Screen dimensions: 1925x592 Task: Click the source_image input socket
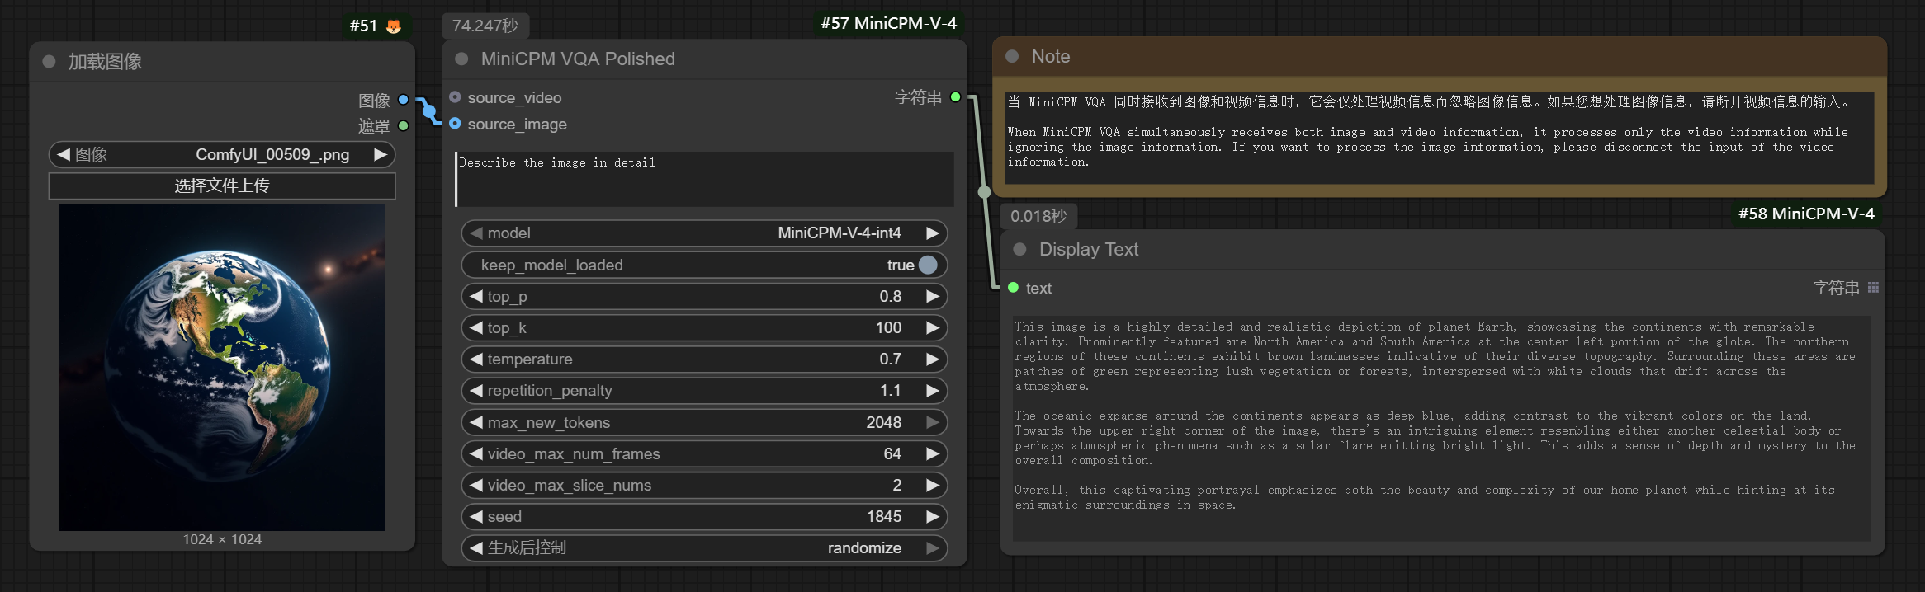click(455, 124)
